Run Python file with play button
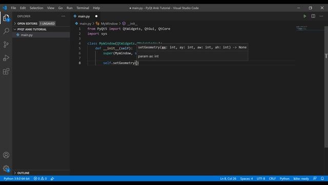328x185 pixels. (x=305, y=16)
